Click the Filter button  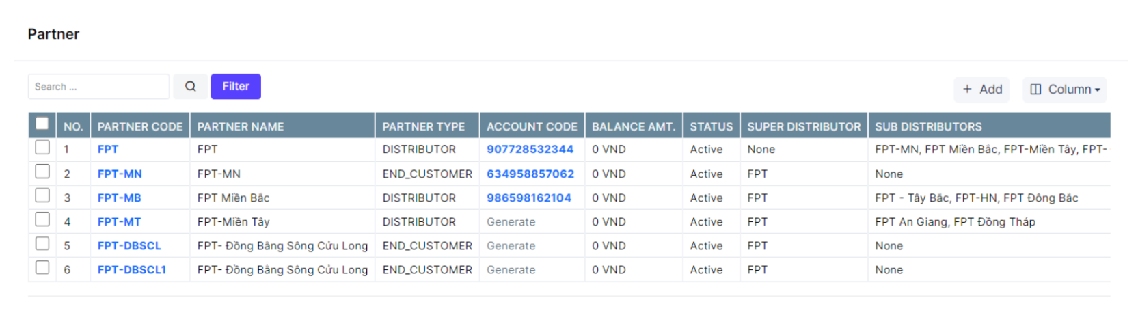pyautogui.click(x=236, y=87)
